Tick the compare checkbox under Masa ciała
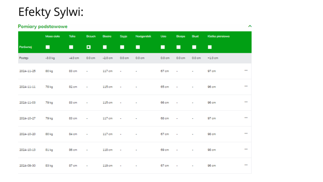The image size is (323, 182). click(48, 47)
